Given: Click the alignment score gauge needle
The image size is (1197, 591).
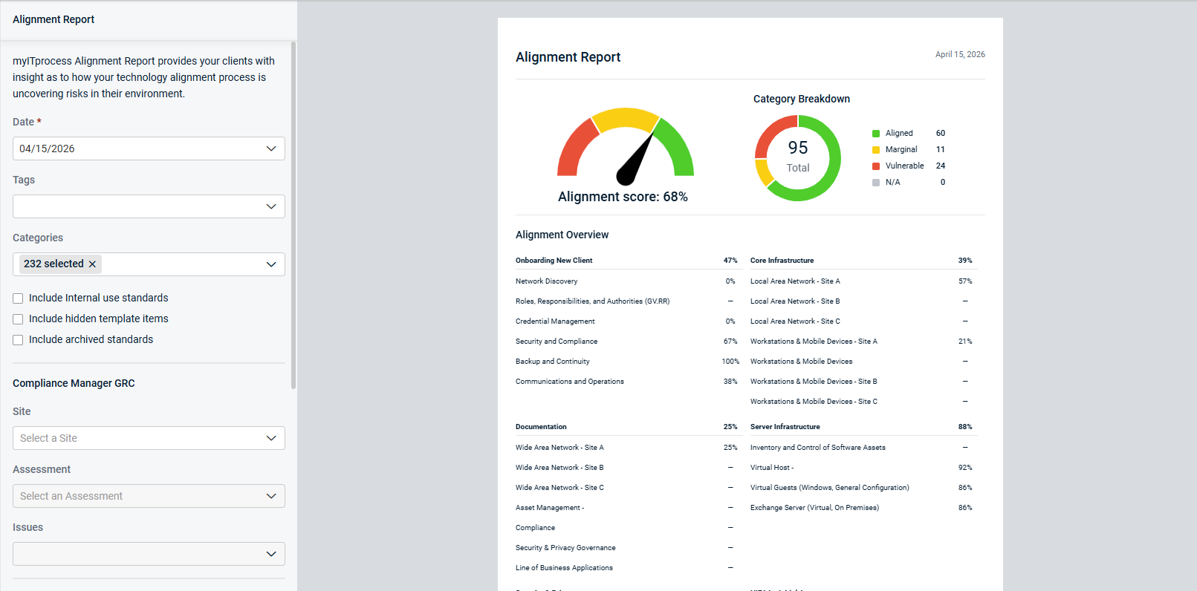Looking at the screenshot, I should (x=636, y=161).
